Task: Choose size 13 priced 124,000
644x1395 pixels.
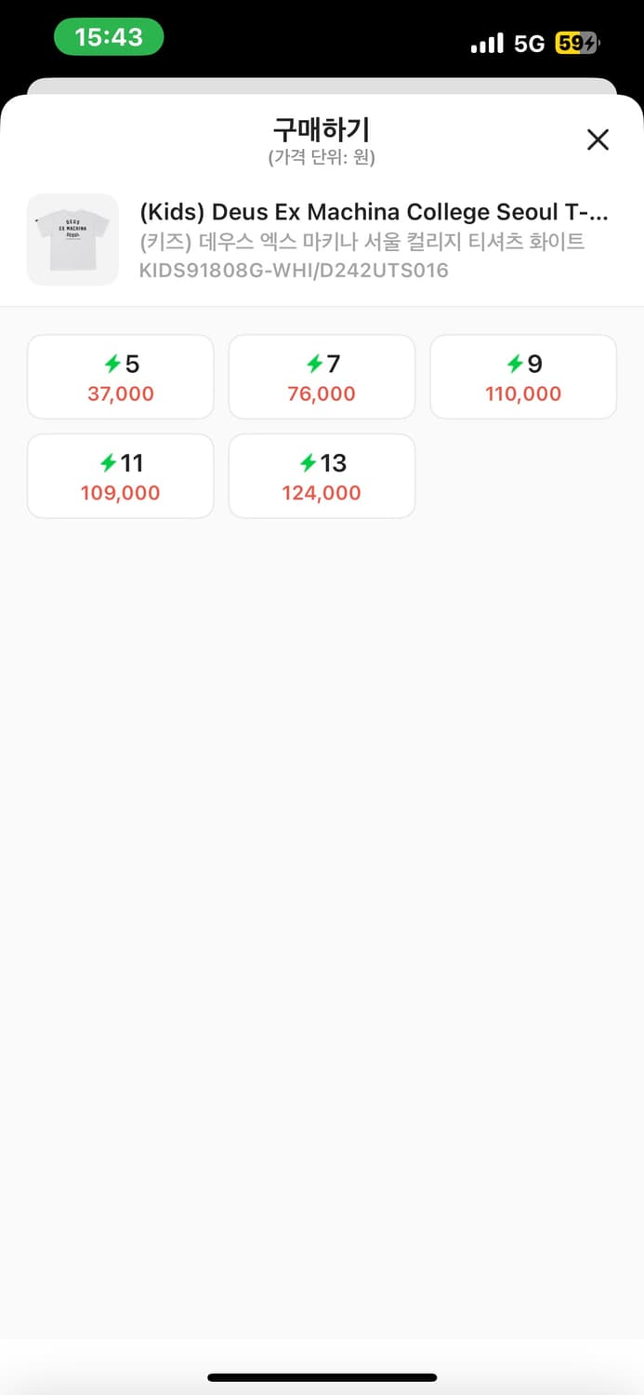Action: point(322,476)
